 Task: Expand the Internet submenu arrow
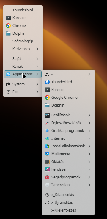pyautogui.click(x=89, y=138)
